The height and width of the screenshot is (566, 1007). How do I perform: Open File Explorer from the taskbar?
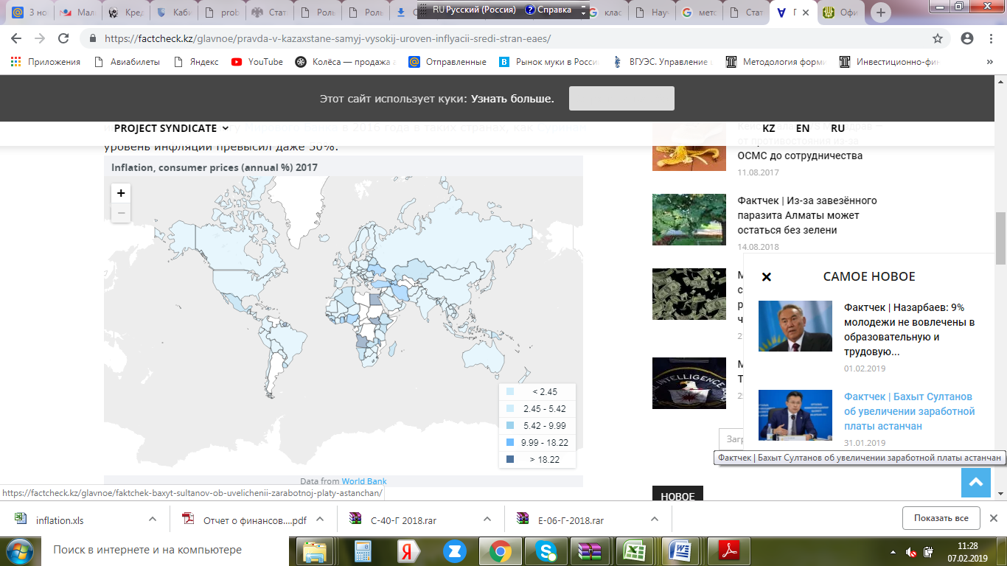[x=316, y=551]
